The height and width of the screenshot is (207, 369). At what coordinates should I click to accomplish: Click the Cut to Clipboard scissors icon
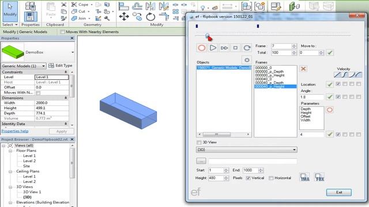coord(64,5)
